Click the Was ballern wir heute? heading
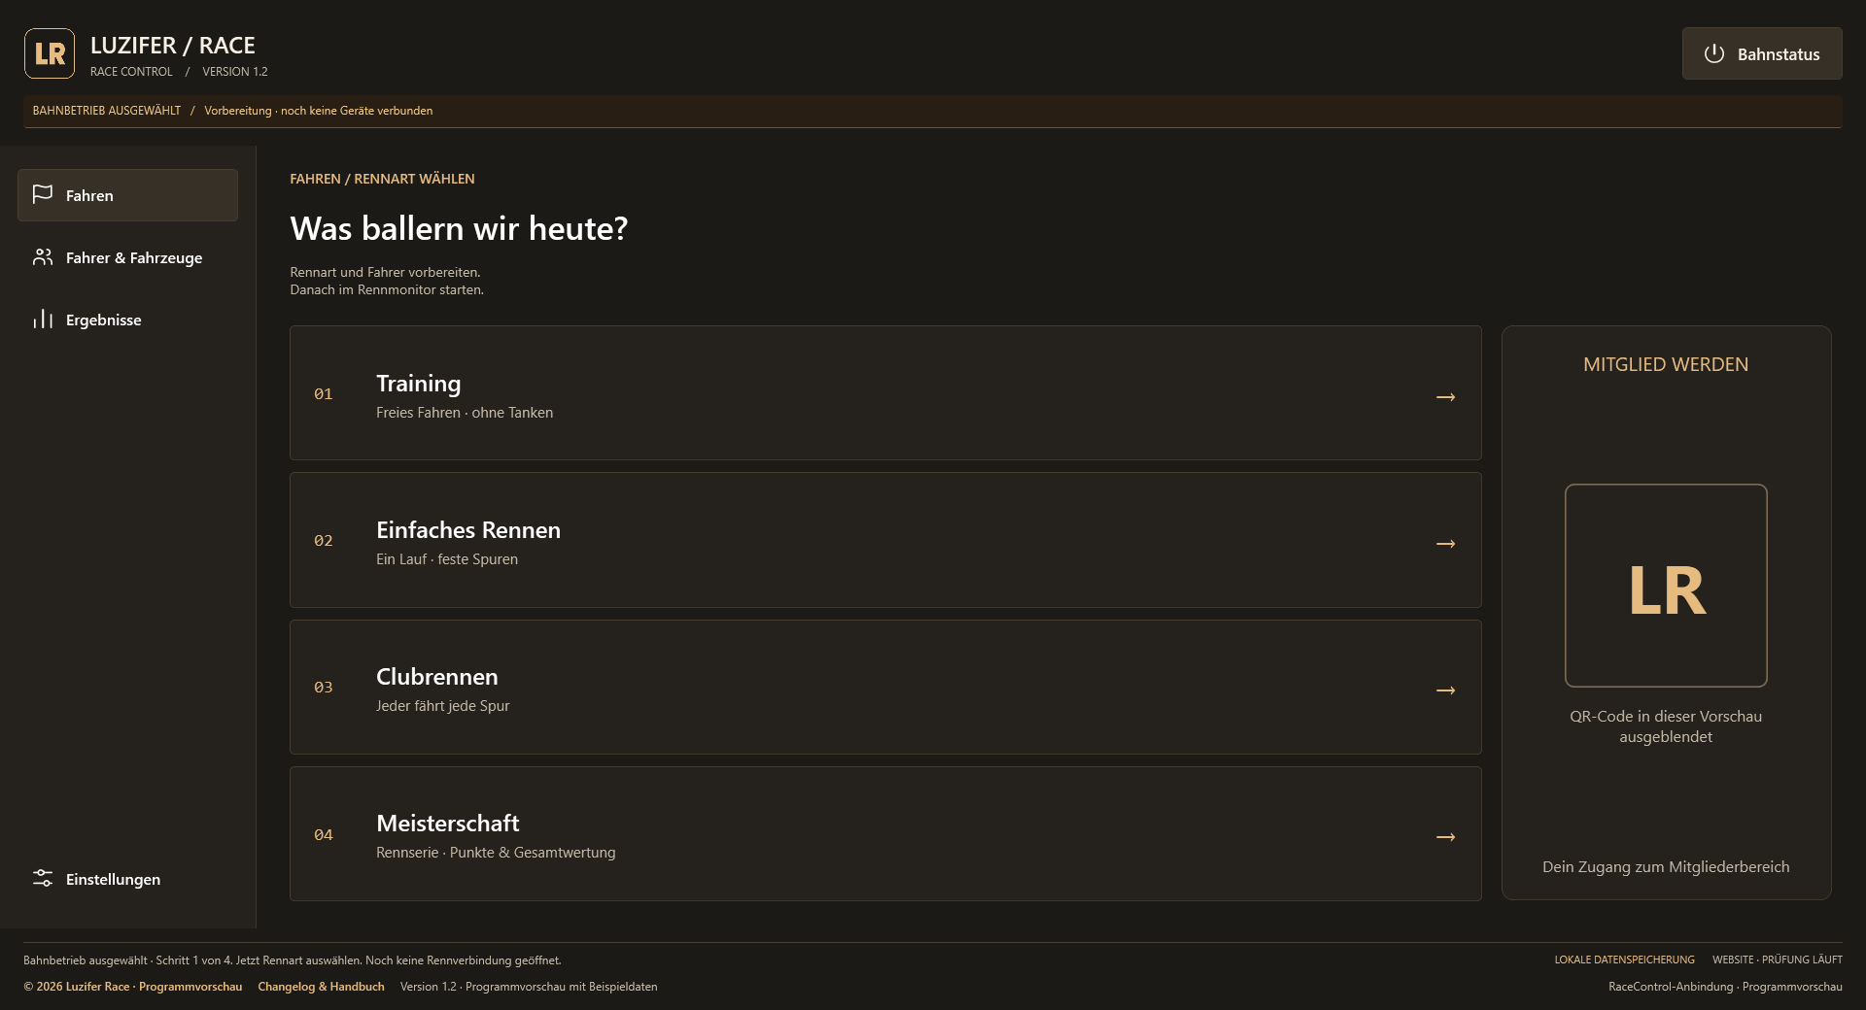This screenshot has width=1866, height=1010. coord(459,228)
